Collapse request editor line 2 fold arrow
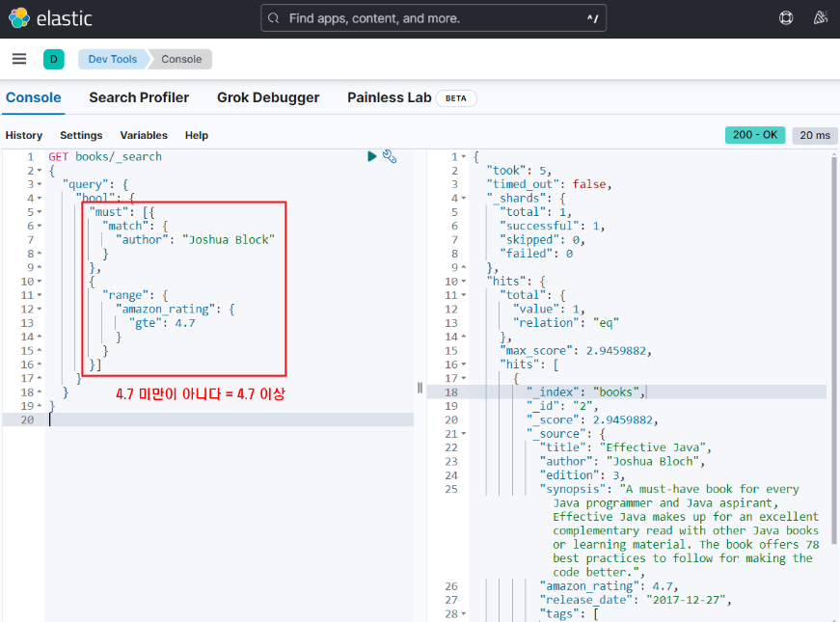Screen dimensions: 840x622 pyautogui.click(x=40, y=171)
